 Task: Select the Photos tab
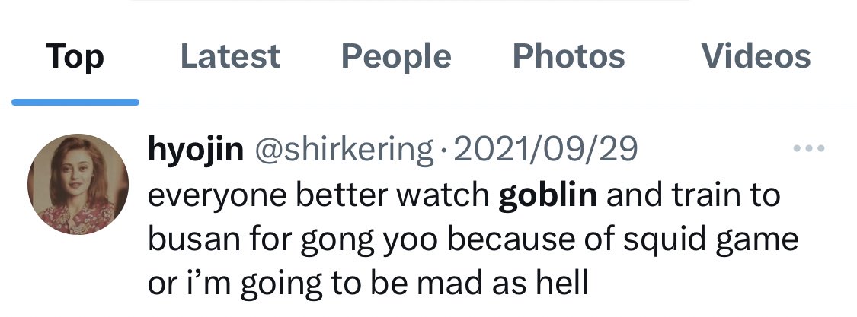tap(568, 56)
